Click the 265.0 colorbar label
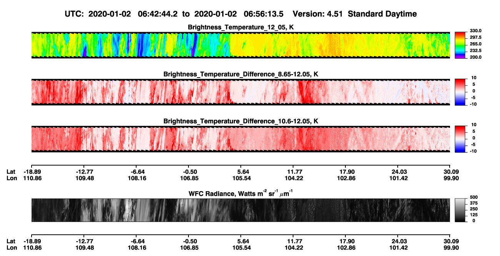 [x=475, y=44]
